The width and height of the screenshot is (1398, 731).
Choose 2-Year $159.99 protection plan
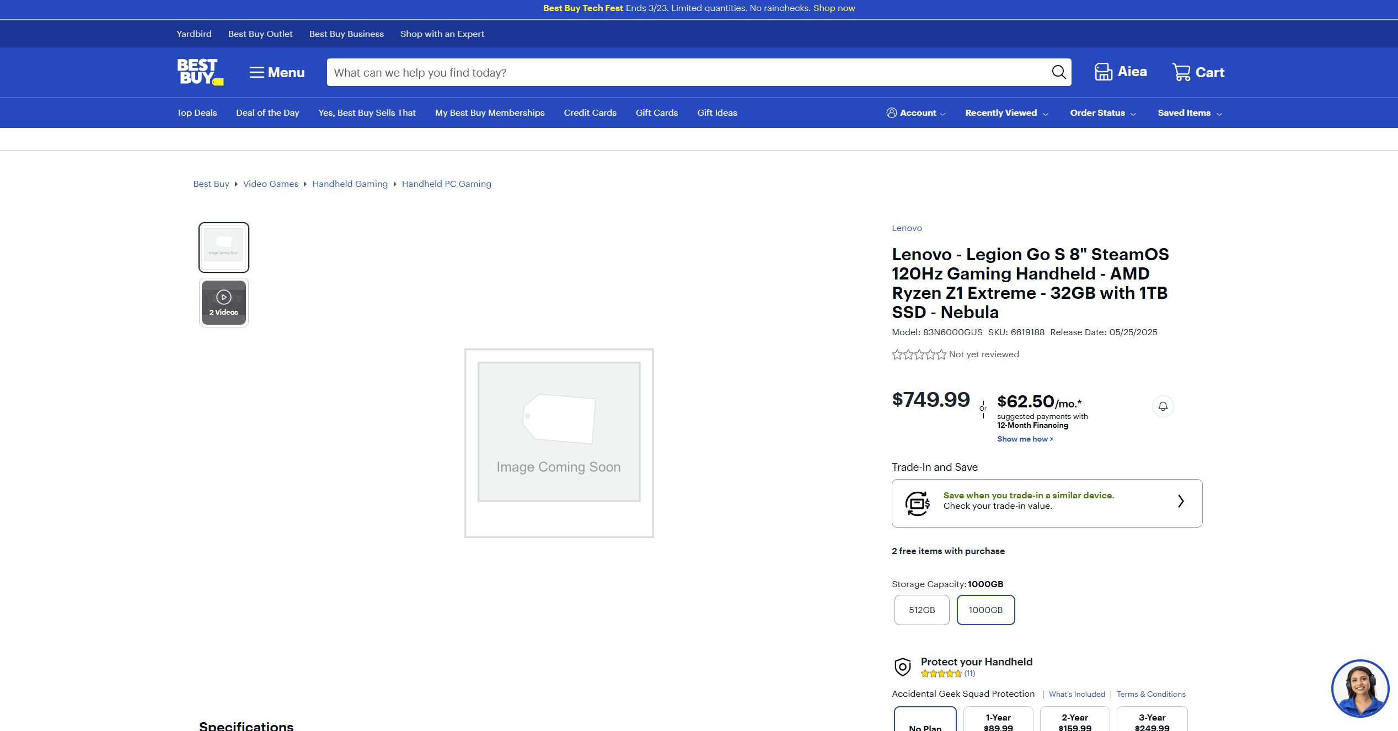pos(1075,719)
